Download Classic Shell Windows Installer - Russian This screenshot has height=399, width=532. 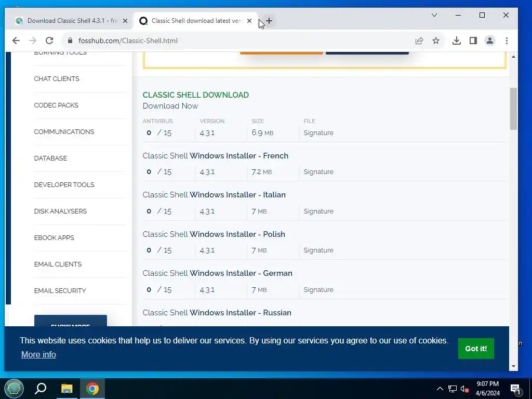click(217, 312)
